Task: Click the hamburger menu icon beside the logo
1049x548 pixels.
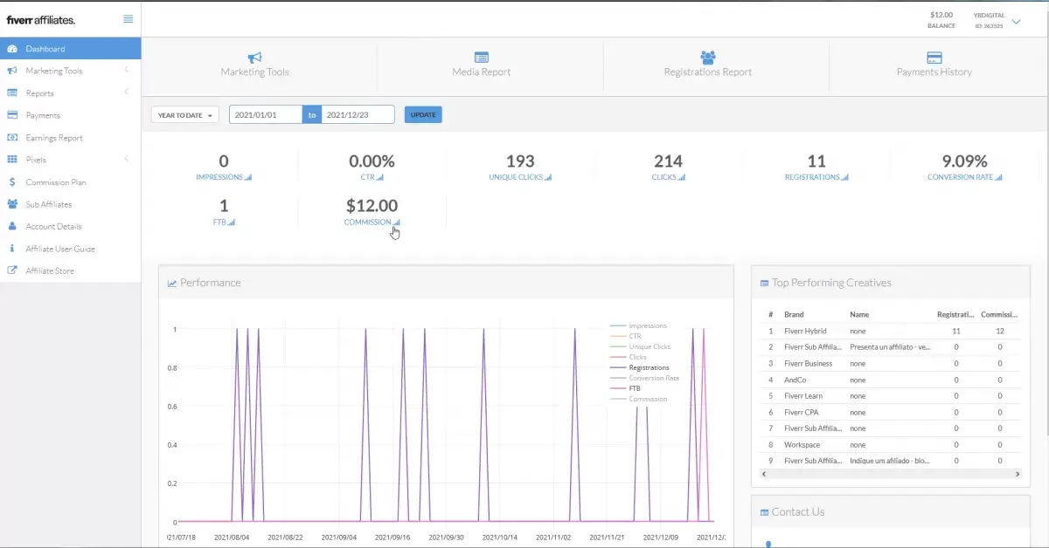Action: [129, 19]
